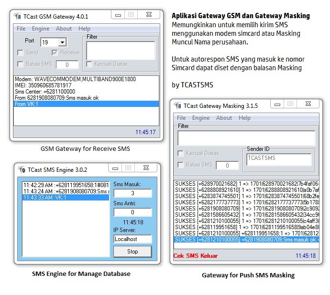Click the TCast Gateway Masking title bar app icon
This screenshot has width=330, height=295.
coord(177,105)
